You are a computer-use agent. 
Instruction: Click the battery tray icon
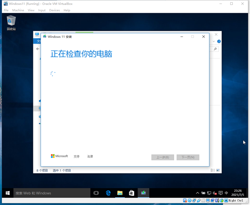[x=203, y=193]
